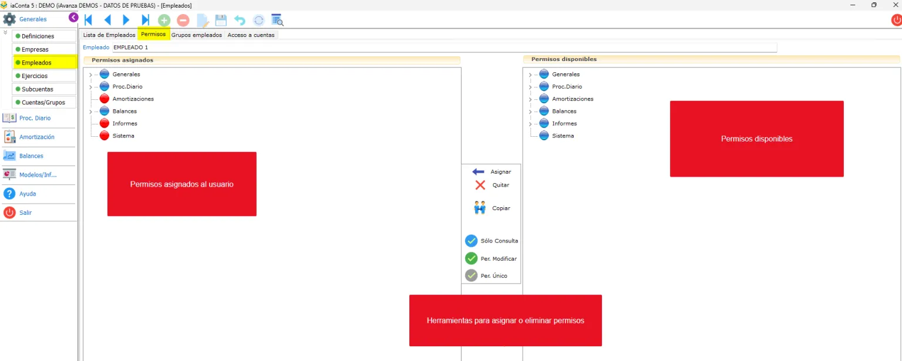Open the Acceso a cuentas tab
Viewport: 902px width, 361px height.
click(x=251, y=35)
